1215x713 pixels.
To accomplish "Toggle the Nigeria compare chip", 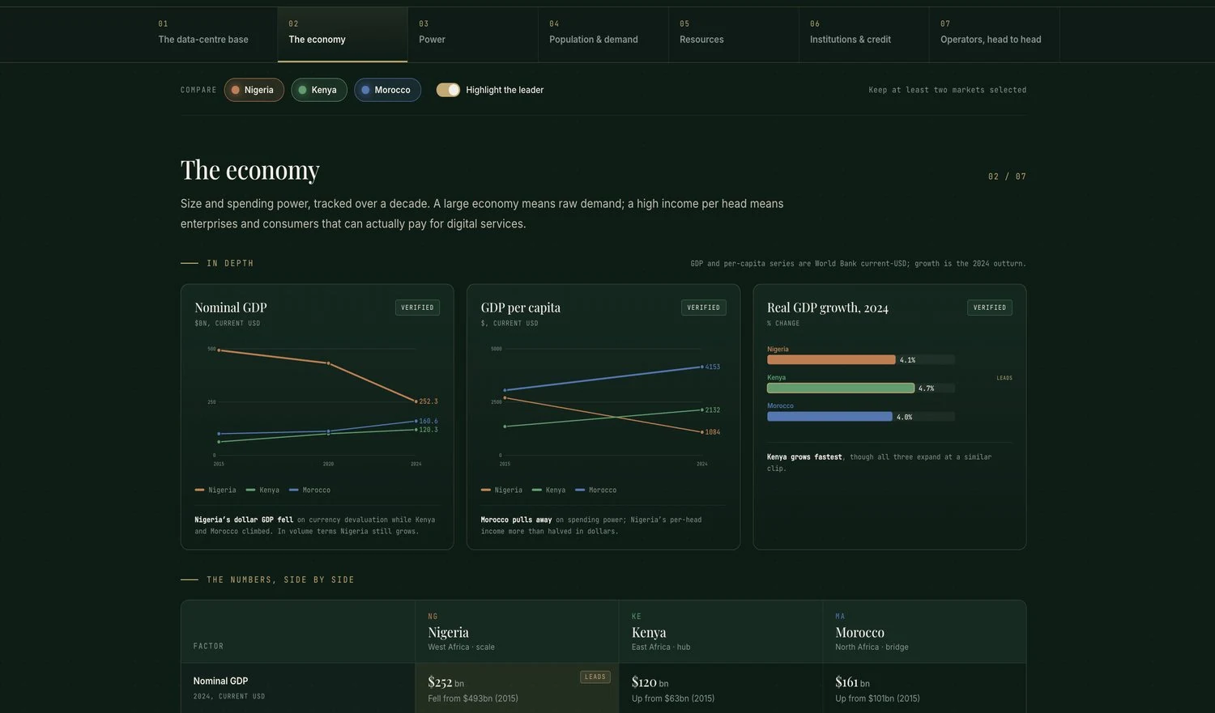I will 254,90.
